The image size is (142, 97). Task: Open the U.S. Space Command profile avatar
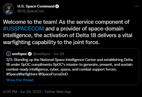click(x=9, y=9)
